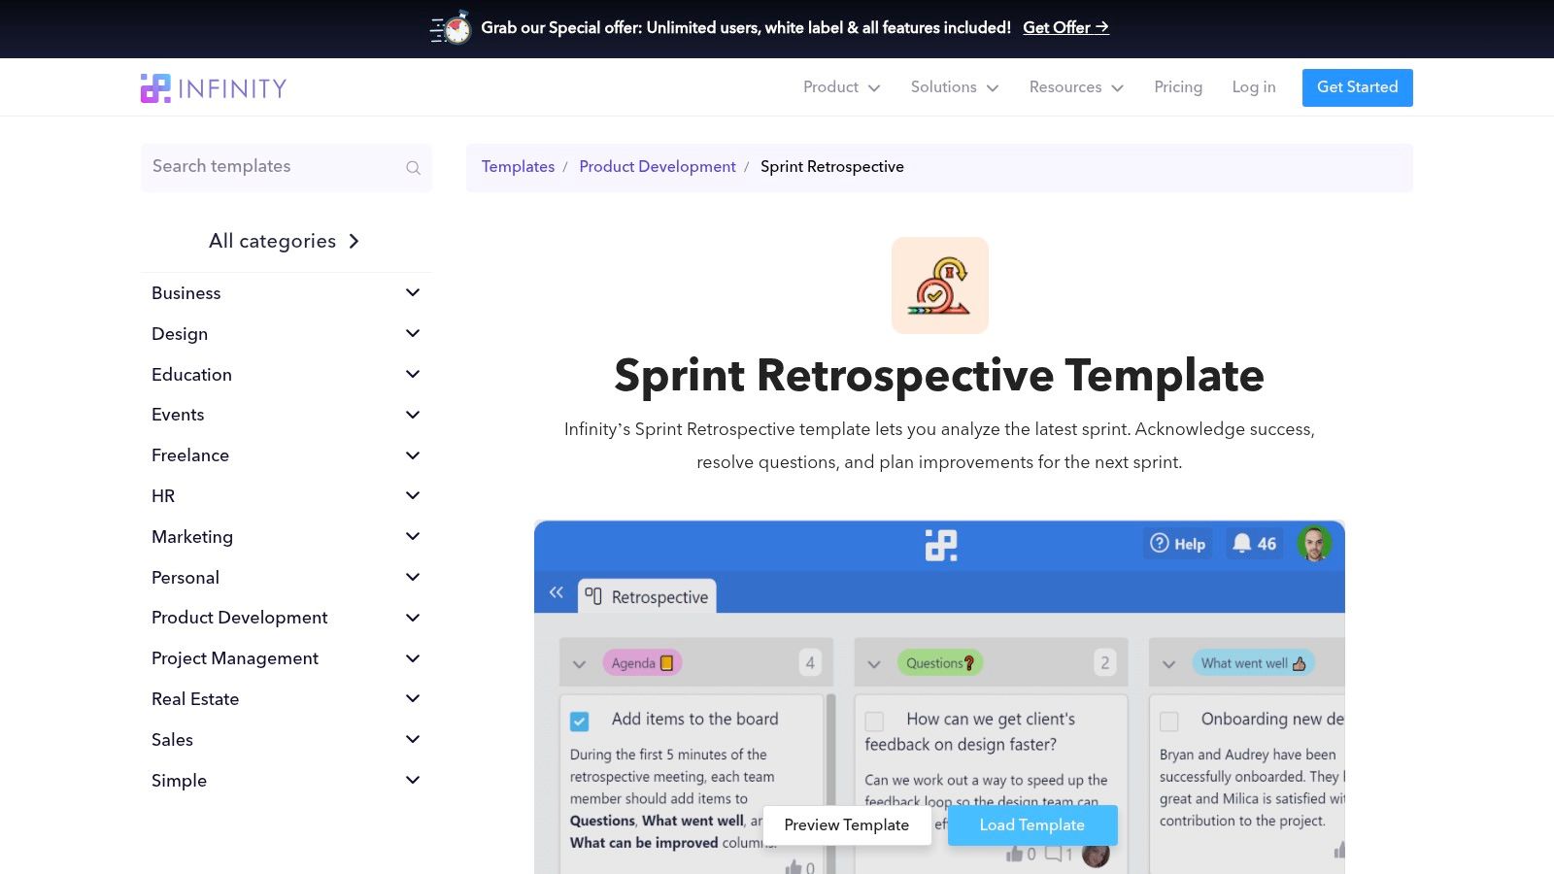Image resolution: width=1554 pixels, height=874 pixels.
Task: Click the stopwatch offer icon in banner
Action: pos(451,27)
